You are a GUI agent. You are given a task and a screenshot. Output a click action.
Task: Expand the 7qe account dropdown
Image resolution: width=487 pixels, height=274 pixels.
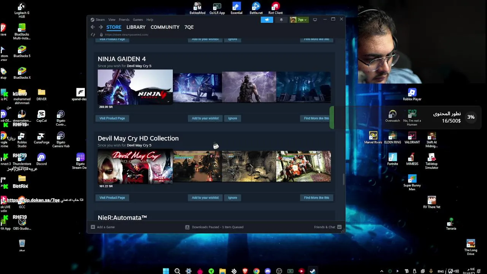click(x=299, y=20)
